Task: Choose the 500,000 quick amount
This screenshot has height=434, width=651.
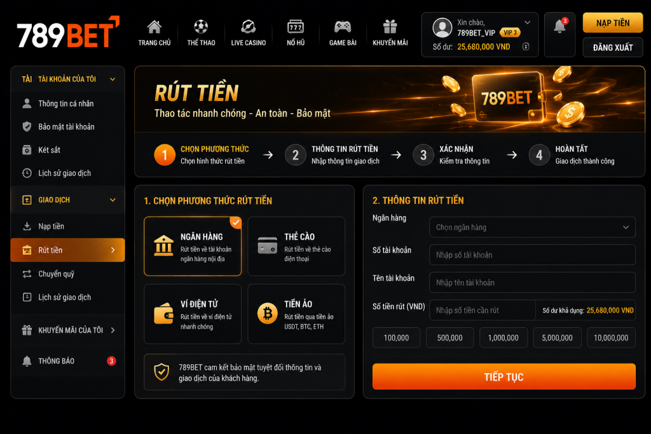Action: pyautogui.click(x=450, y=338)
